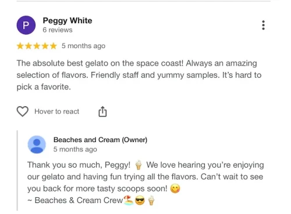Screen dimensions: 291x214
Task: Click the beach umbrella emoji in signature
Action: [x=129, y=200]
